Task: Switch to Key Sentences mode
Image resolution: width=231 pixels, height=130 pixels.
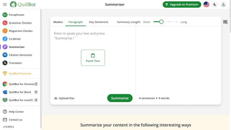Action: pos(98,22)
